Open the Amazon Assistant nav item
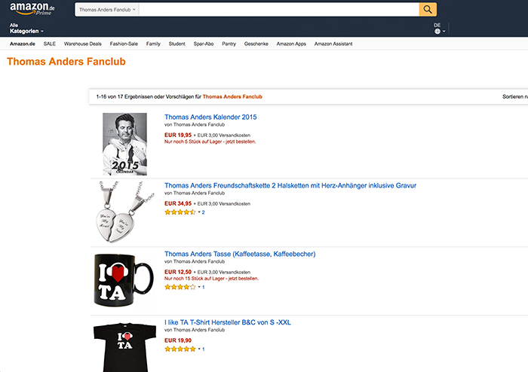The width and height of the screenshot is (528, 372). tap(333, 44)
